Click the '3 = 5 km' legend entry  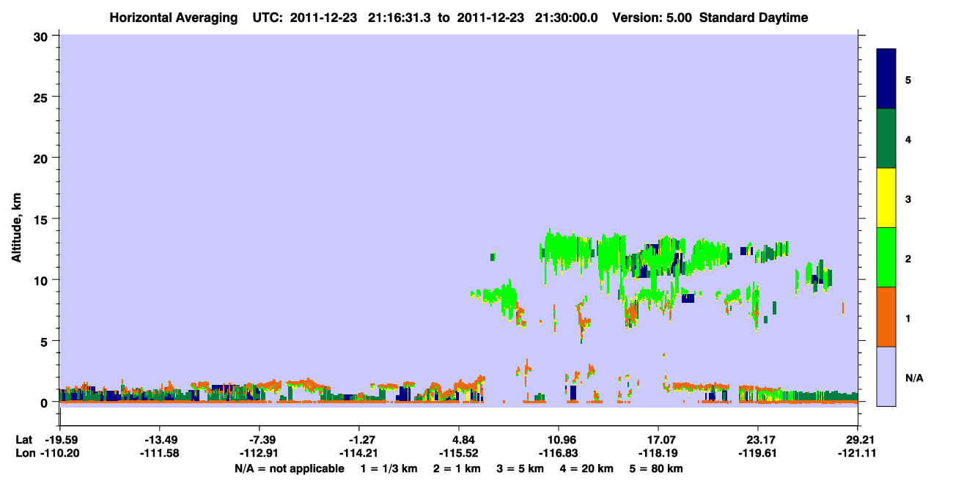pos(520,468)
